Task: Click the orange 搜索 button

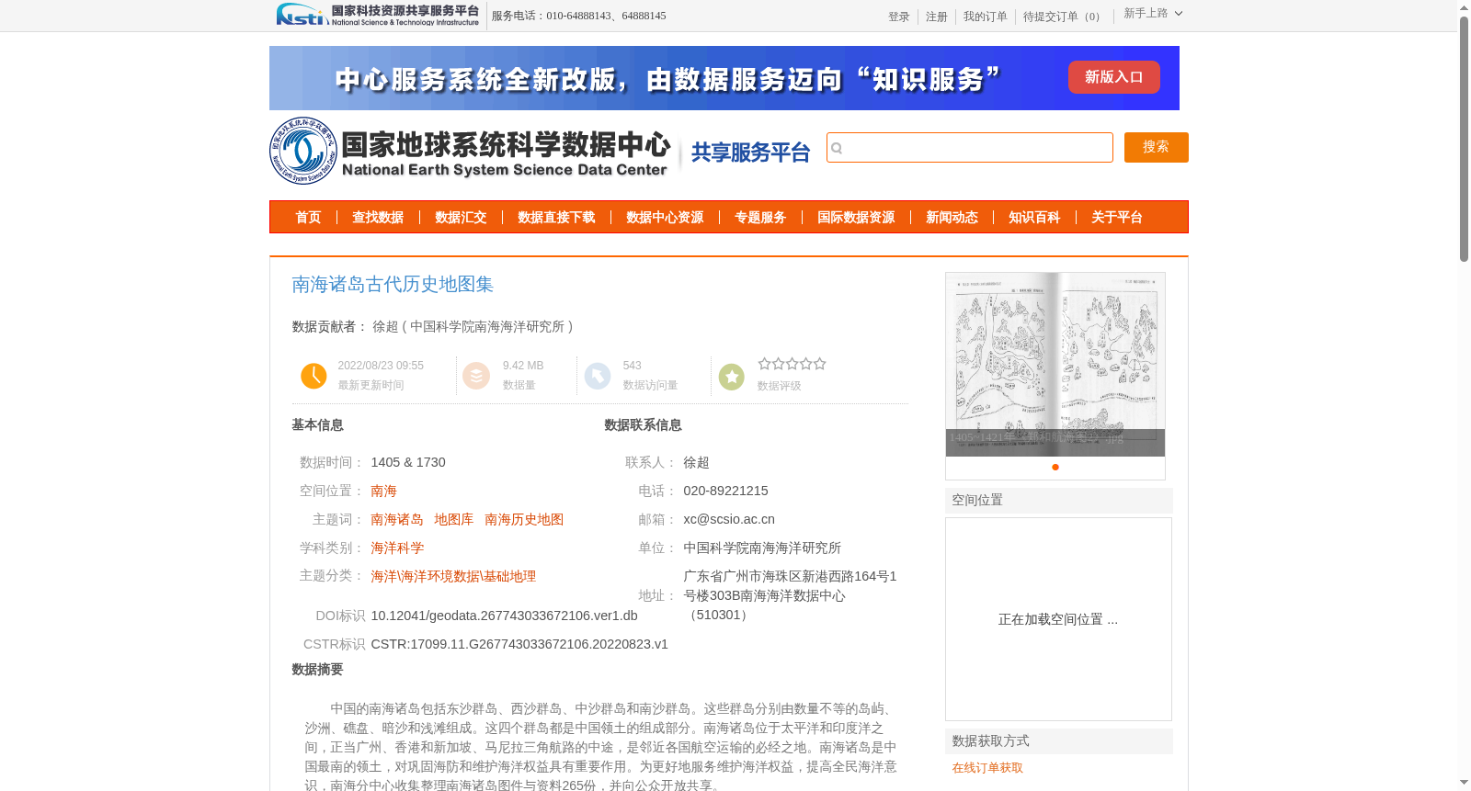Action: pyautogui.click(x=1157, y=147)
